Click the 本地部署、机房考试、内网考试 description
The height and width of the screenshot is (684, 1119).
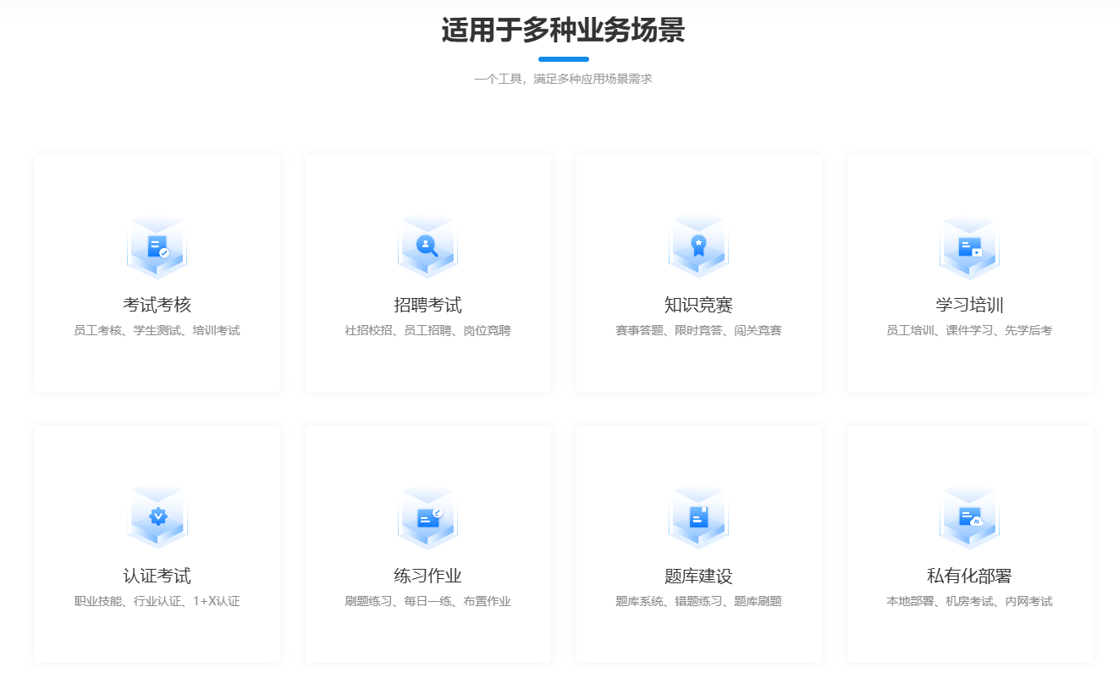(969, 601)
